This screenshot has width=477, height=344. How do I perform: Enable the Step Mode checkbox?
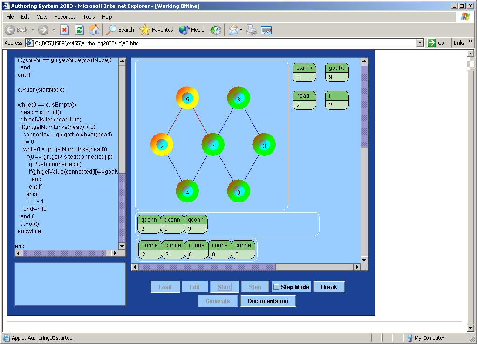(x=276, y=287)
